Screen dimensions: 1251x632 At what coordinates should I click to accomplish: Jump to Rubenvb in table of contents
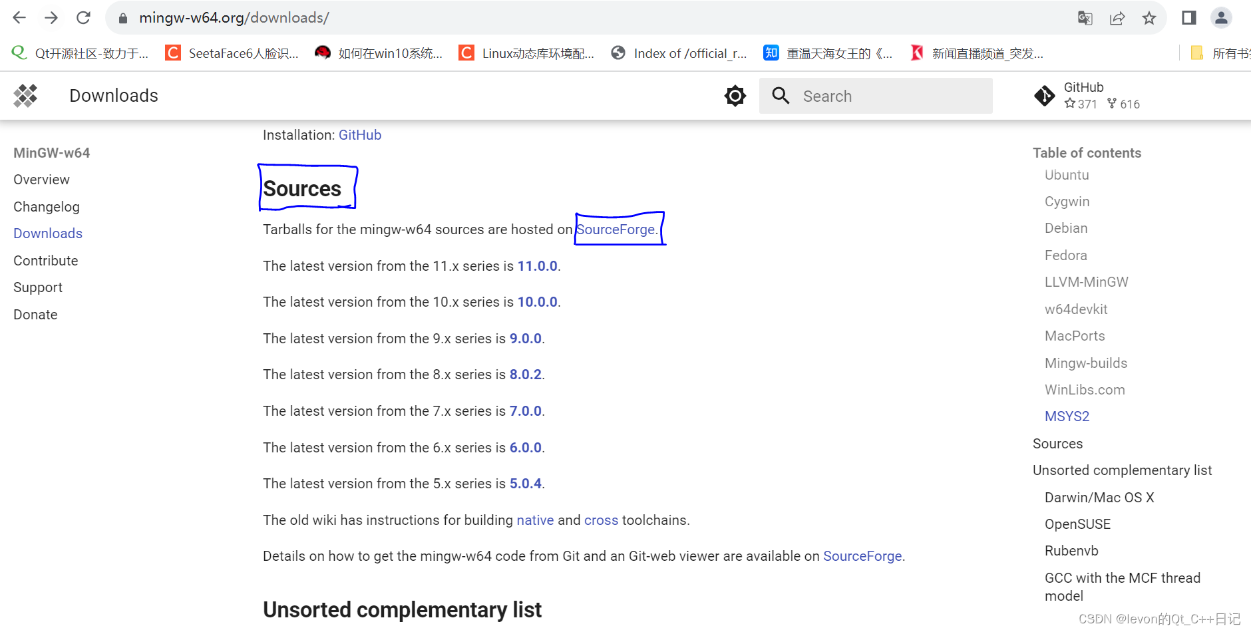tap(1071, 551)
